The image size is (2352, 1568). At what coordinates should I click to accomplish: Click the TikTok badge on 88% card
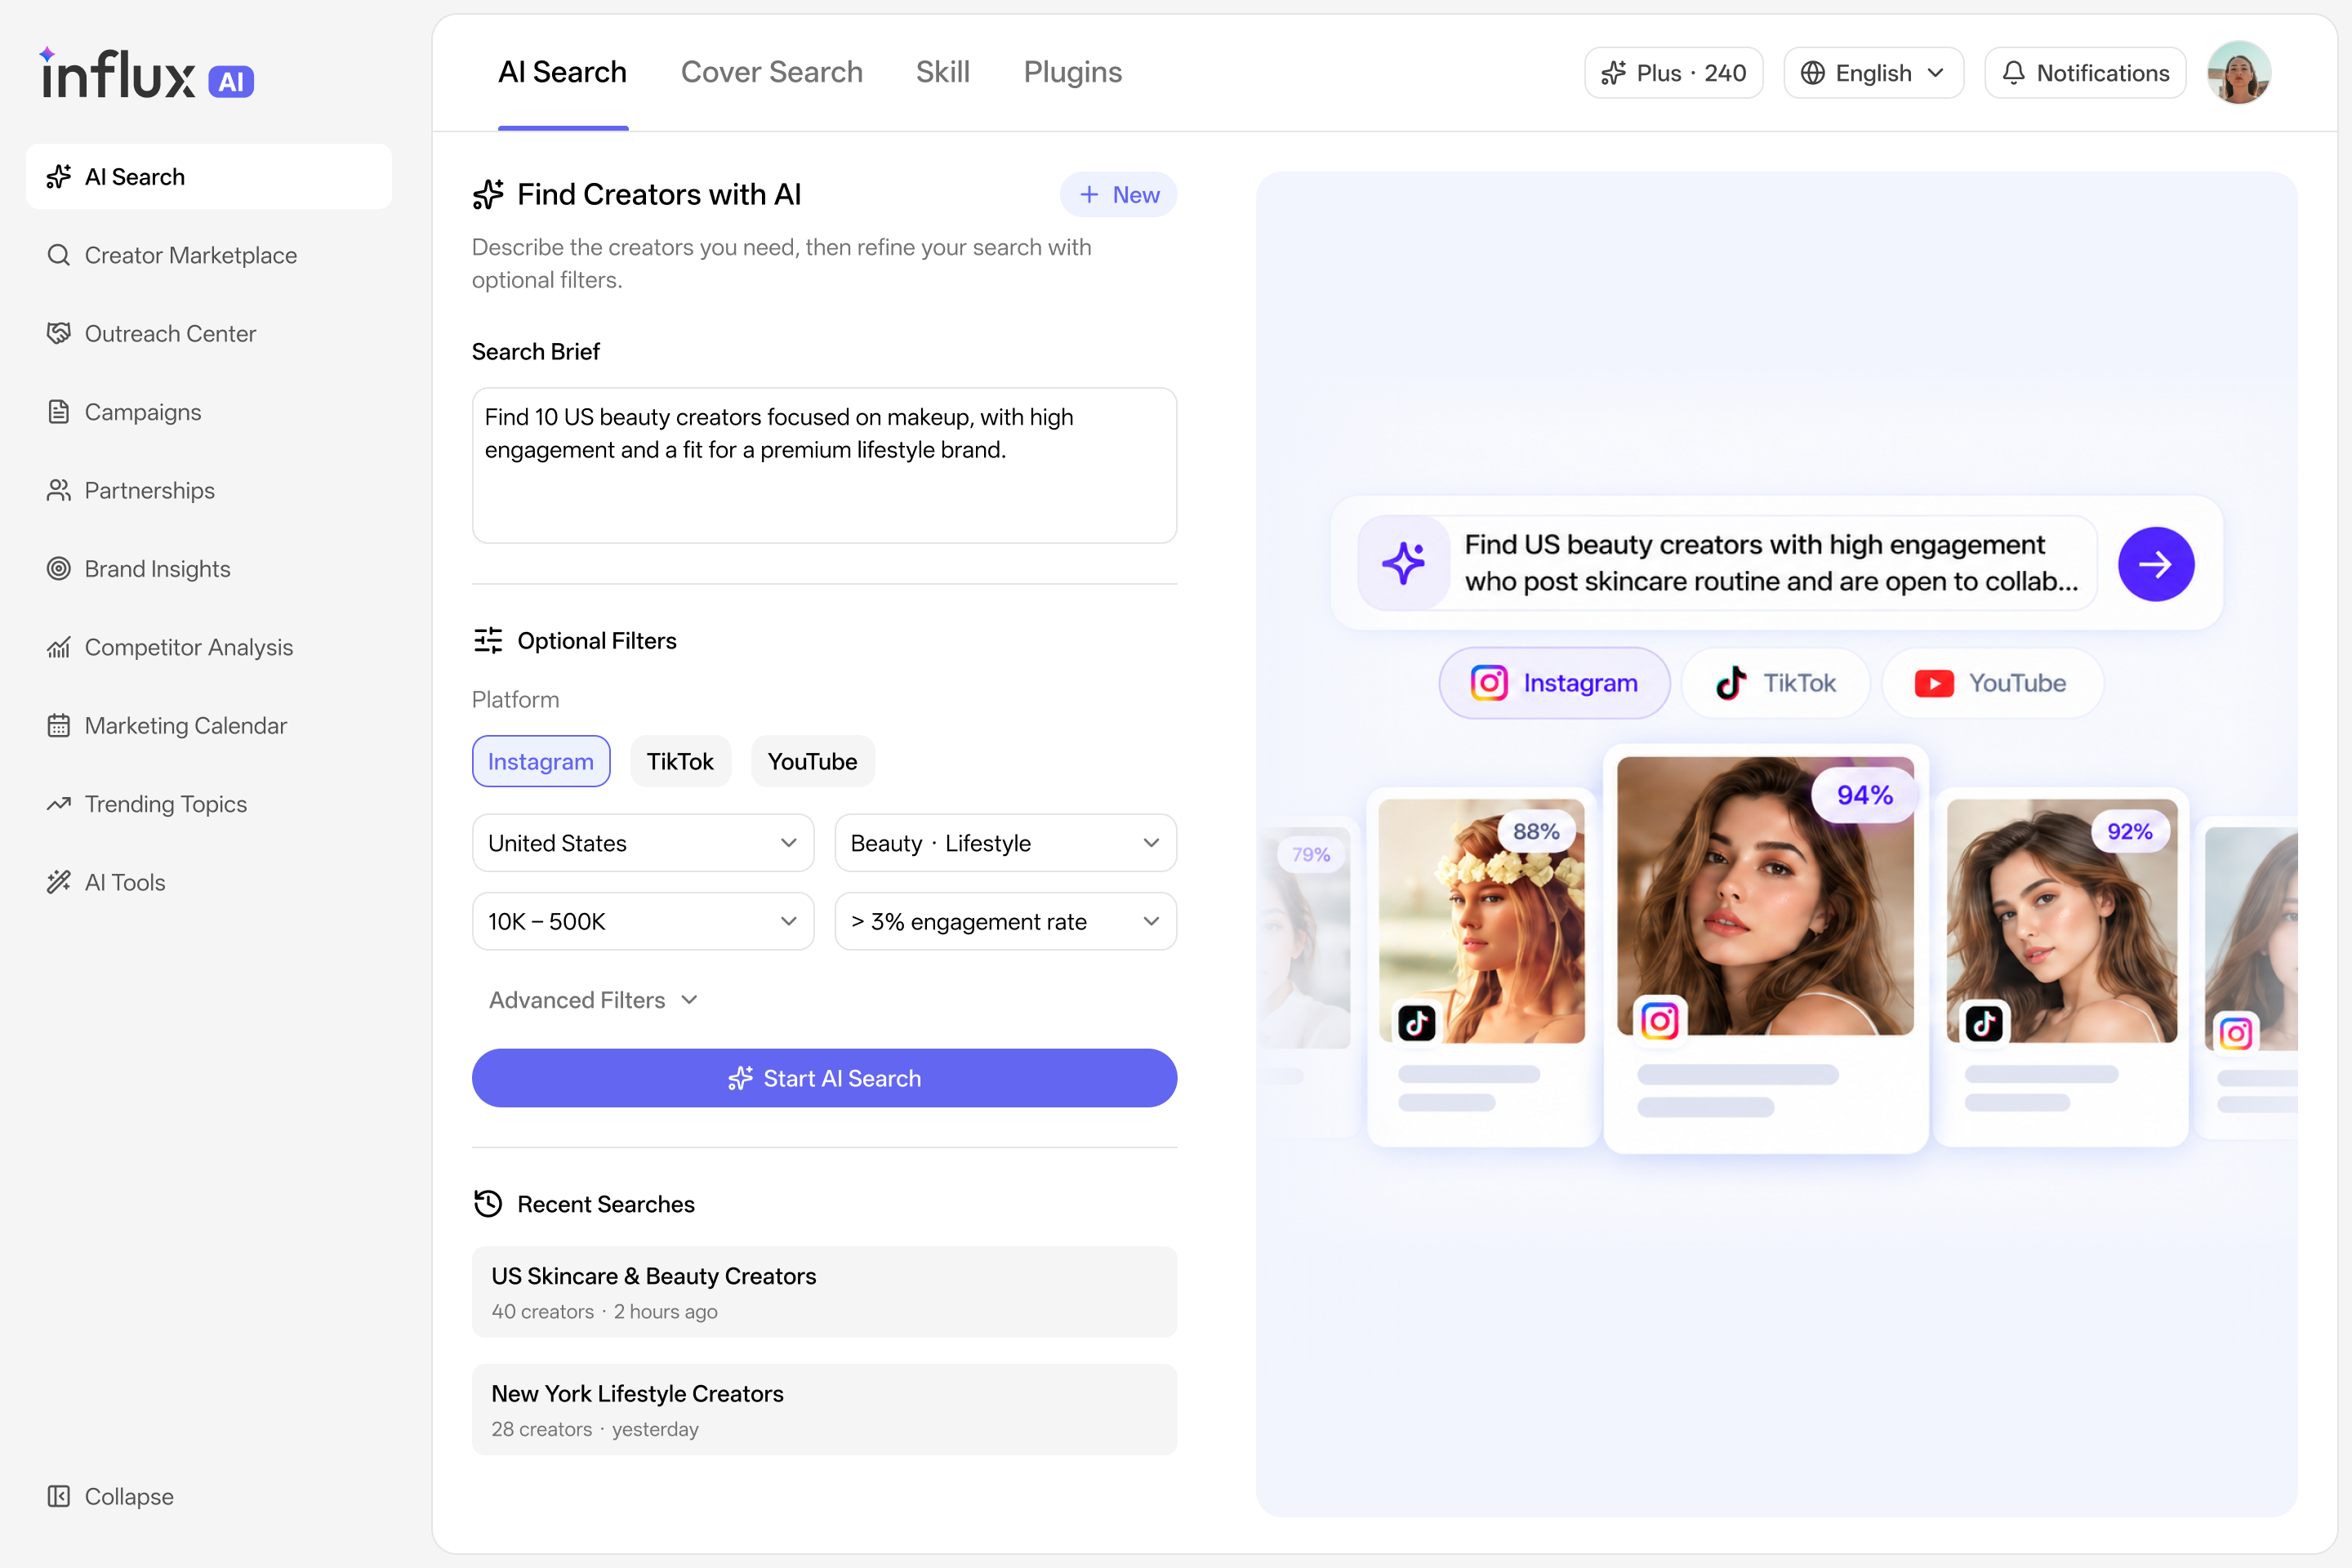pyautogui.click(x=1416, y=1023)
